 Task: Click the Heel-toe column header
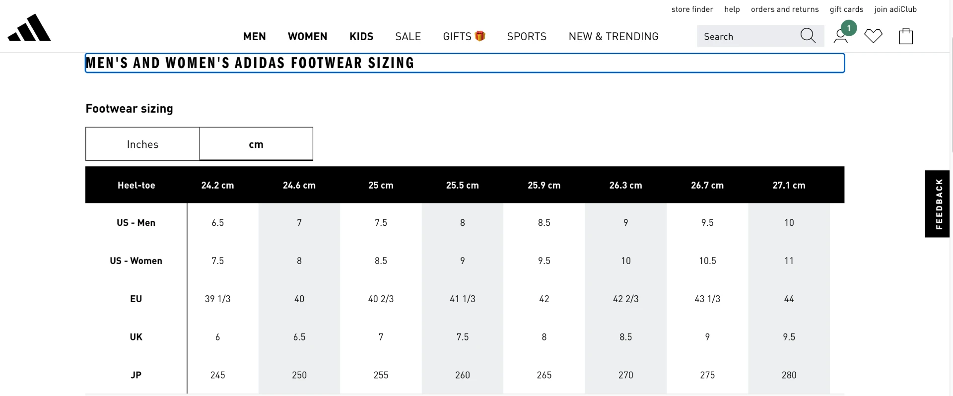136,185
